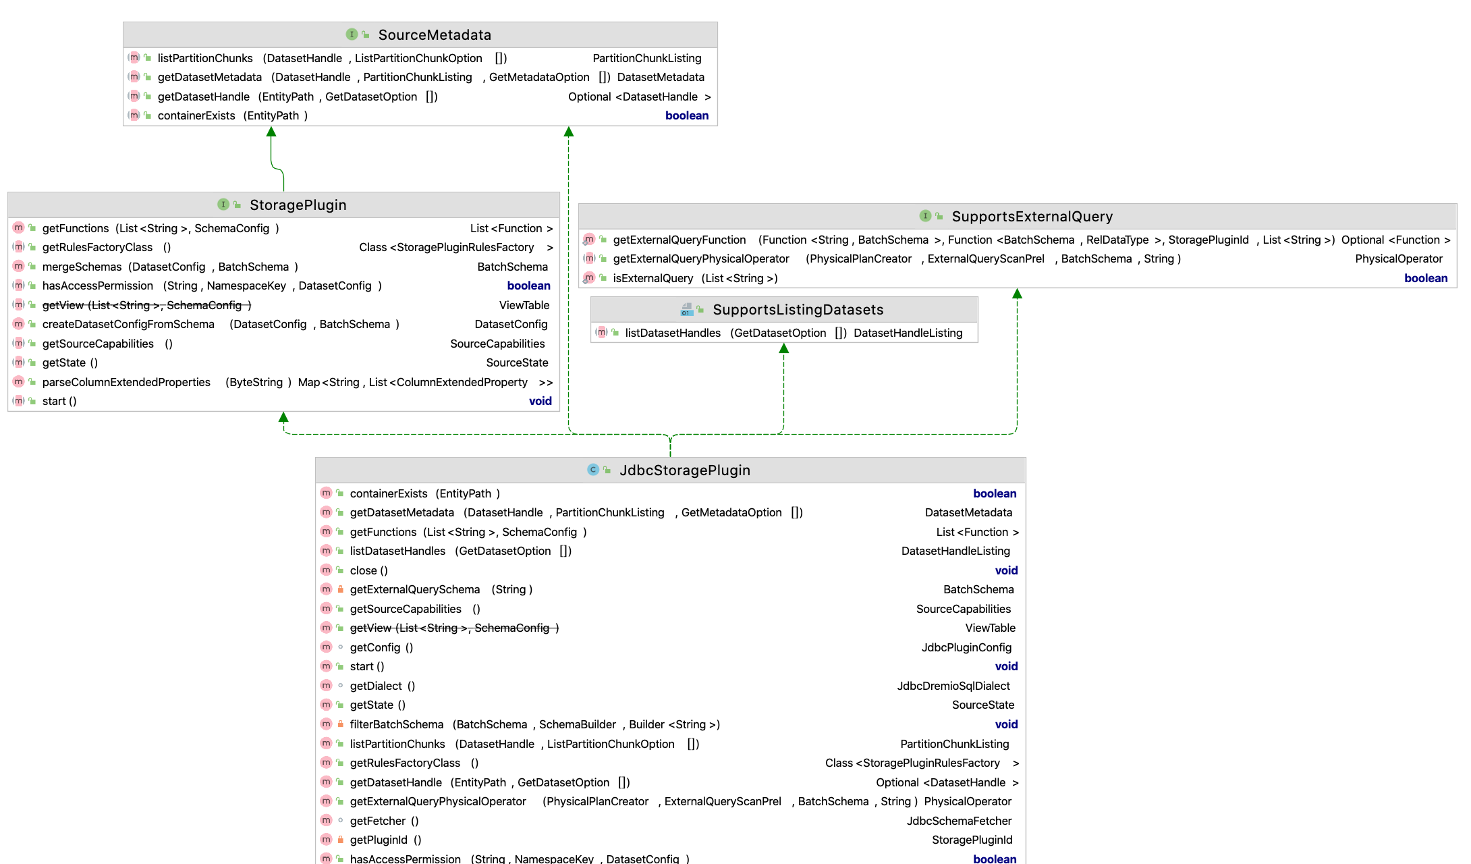
Task: Click the package-private circle icon on getFetcher
Action: tap(341, 821)
